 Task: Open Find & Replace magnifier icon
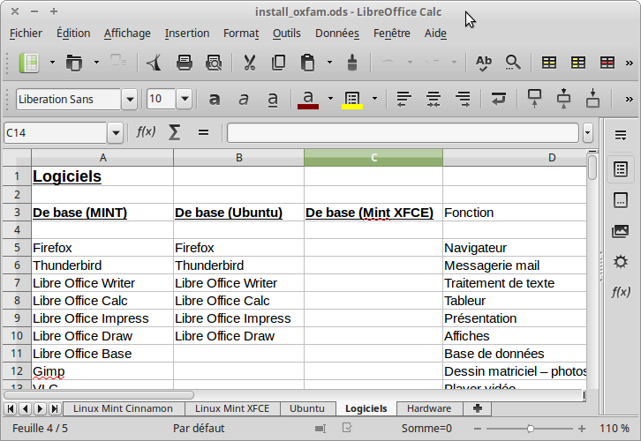[x=513, y=63]
